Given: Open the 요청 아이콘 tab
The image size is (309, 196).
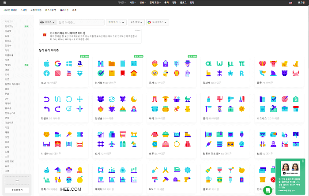Looking at the screenshot, I should [36, 10].
